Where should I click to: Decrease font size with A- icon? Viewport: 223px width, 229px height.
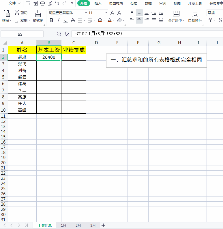click(120, 13)
